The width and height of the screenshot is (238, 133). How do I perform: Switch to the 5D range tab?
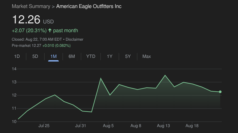point(35,56)
